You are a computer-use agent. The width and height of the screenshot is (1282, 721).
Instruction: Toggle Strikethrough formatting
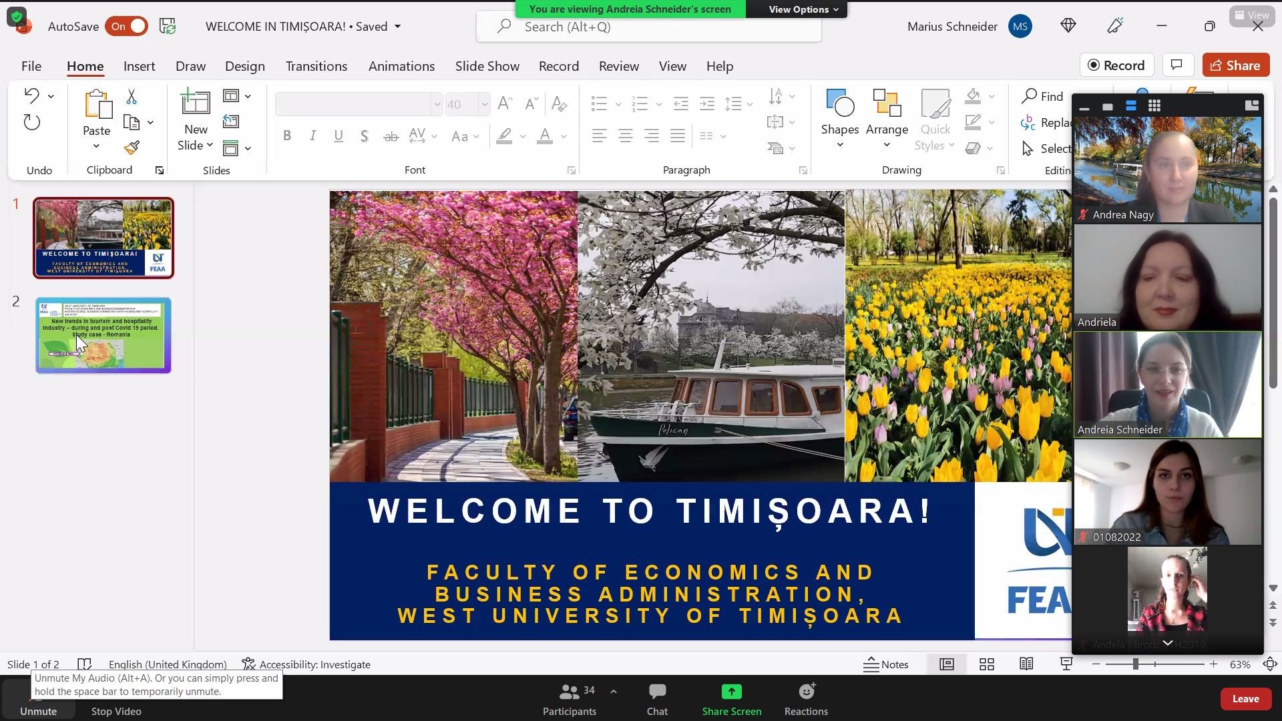[x=391, y=136]
